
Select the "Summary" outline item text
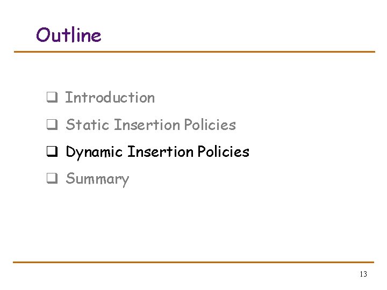coord(97,179)
